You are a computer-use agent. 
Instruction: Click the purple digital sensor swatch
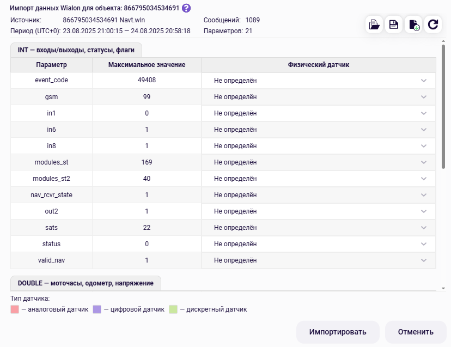tap(97, 309)
